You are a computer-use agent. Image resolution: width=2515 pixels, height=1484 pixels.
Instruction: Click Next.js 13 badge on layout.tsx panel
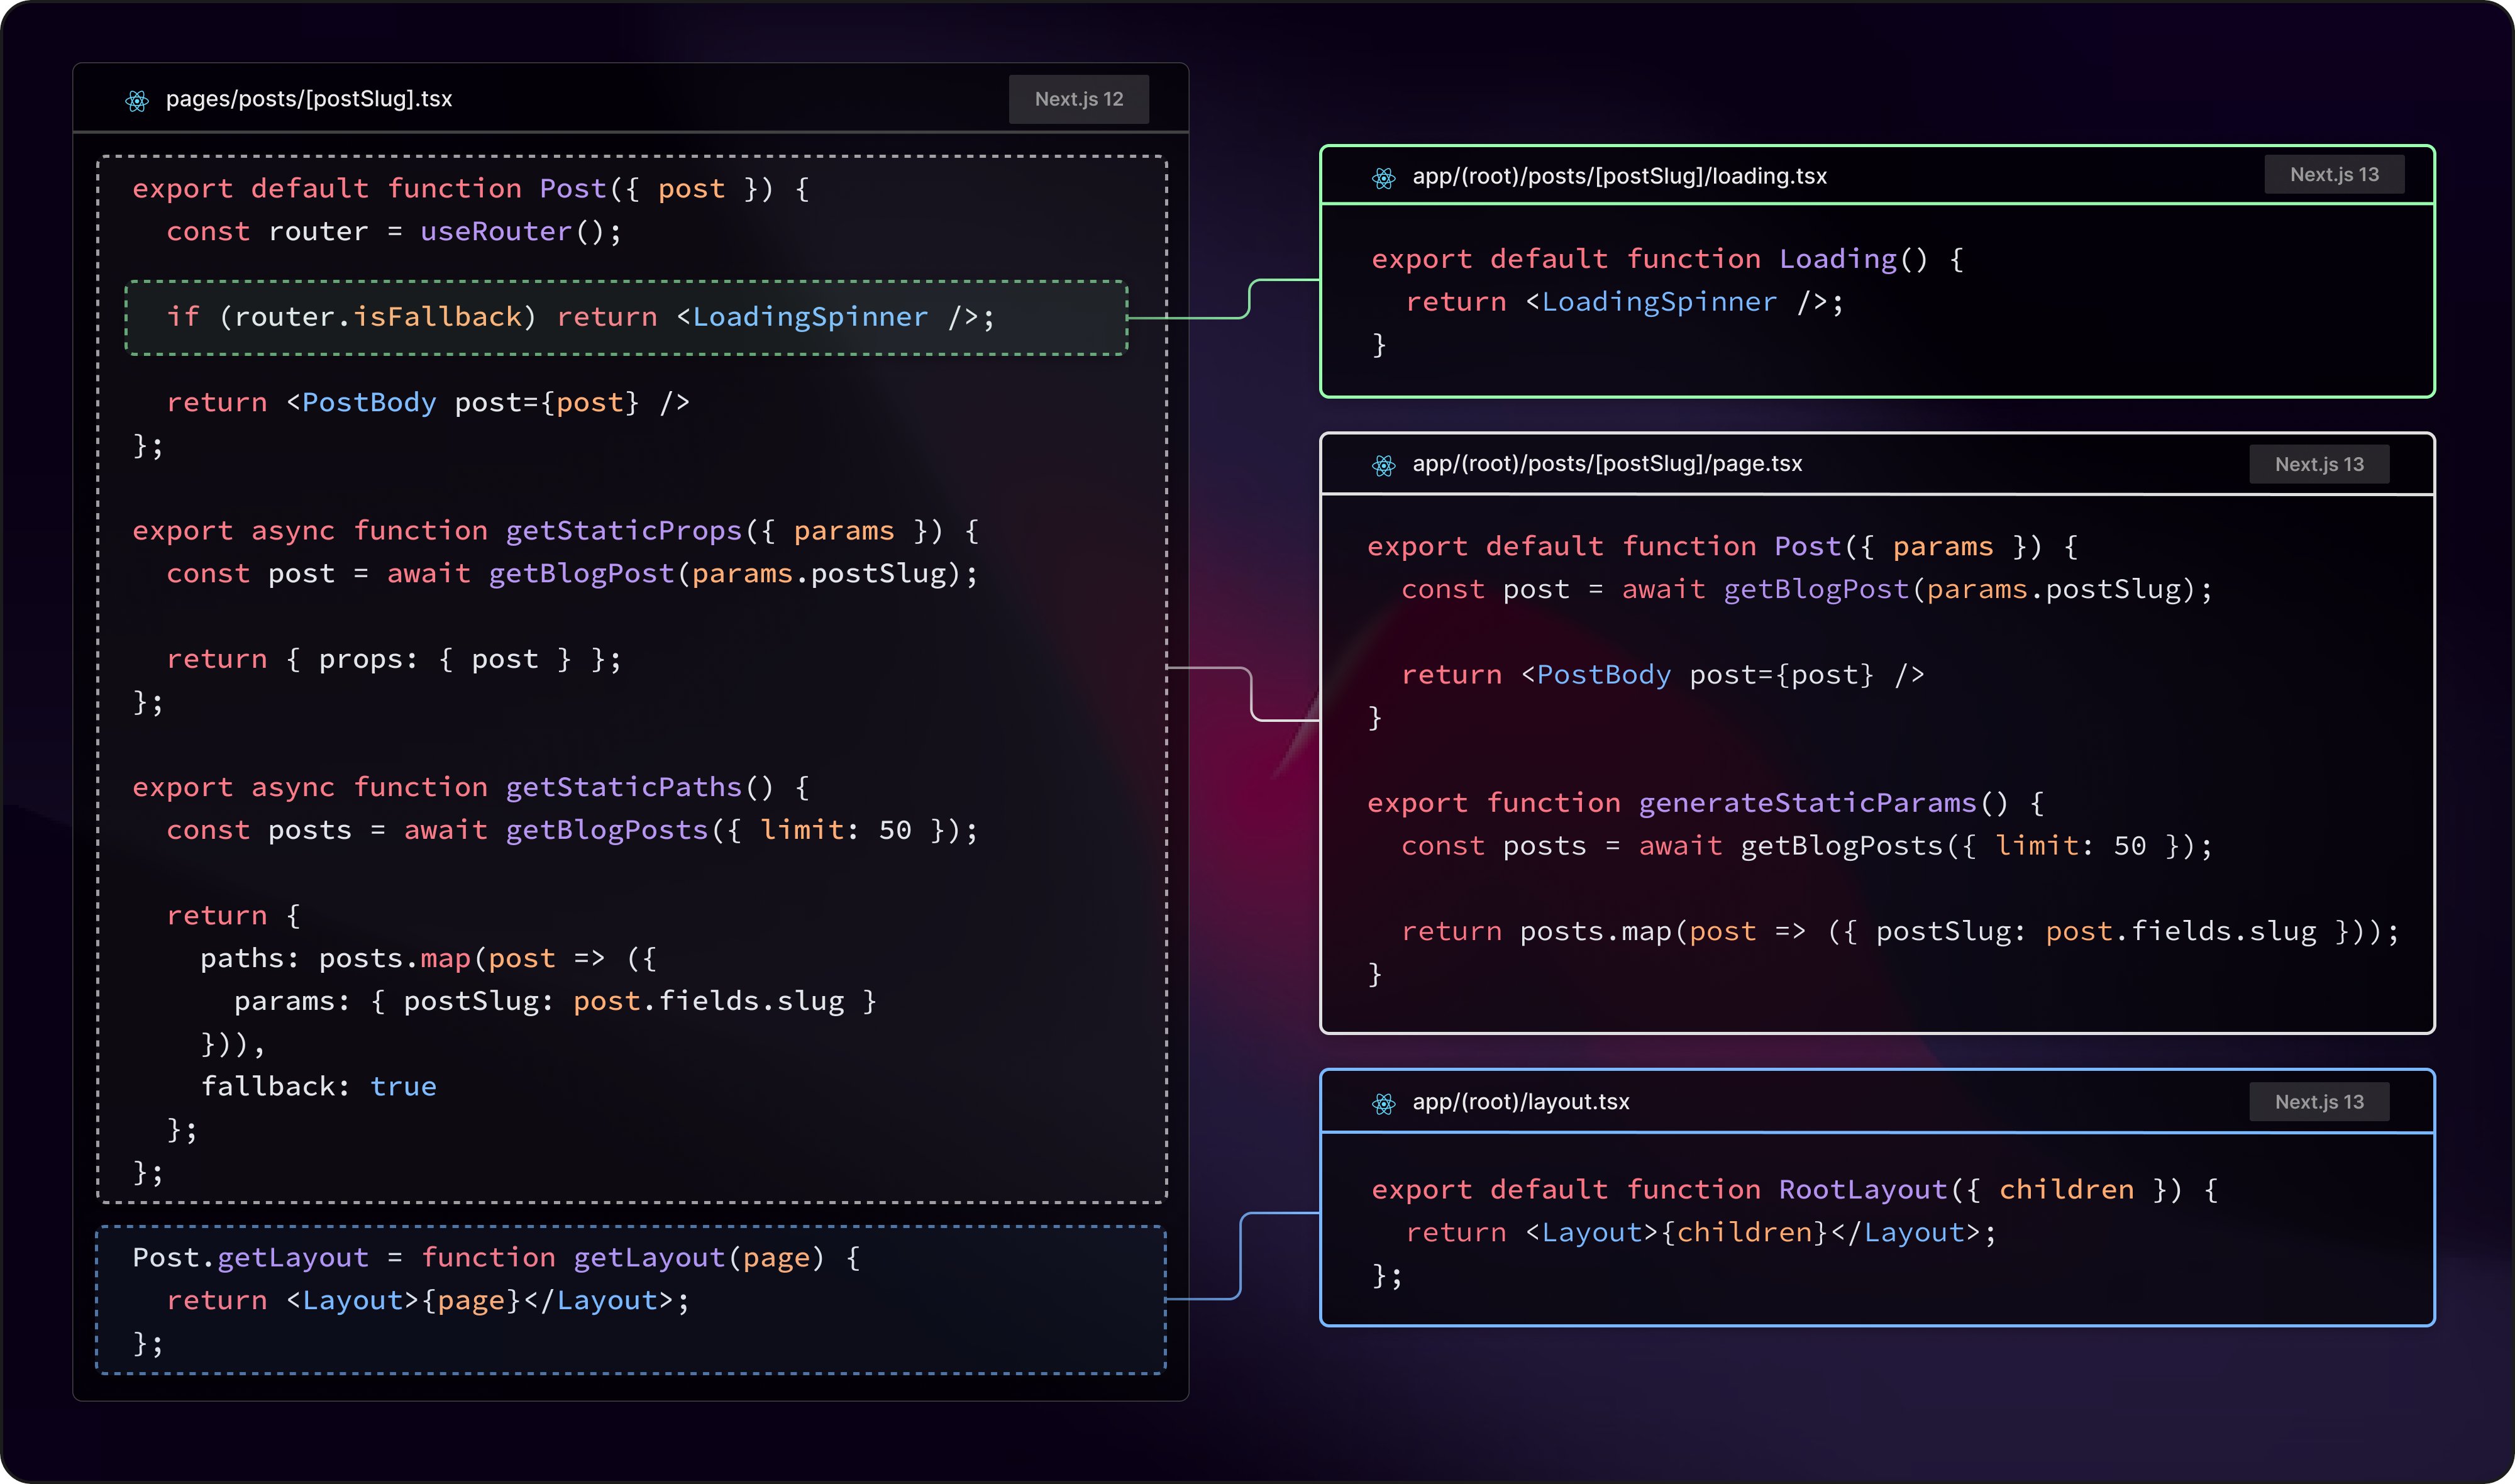[x=2318, y=1101]
